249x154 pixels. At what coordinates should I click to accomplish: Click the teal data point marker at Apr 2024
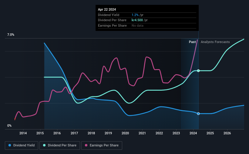point(198,71)
